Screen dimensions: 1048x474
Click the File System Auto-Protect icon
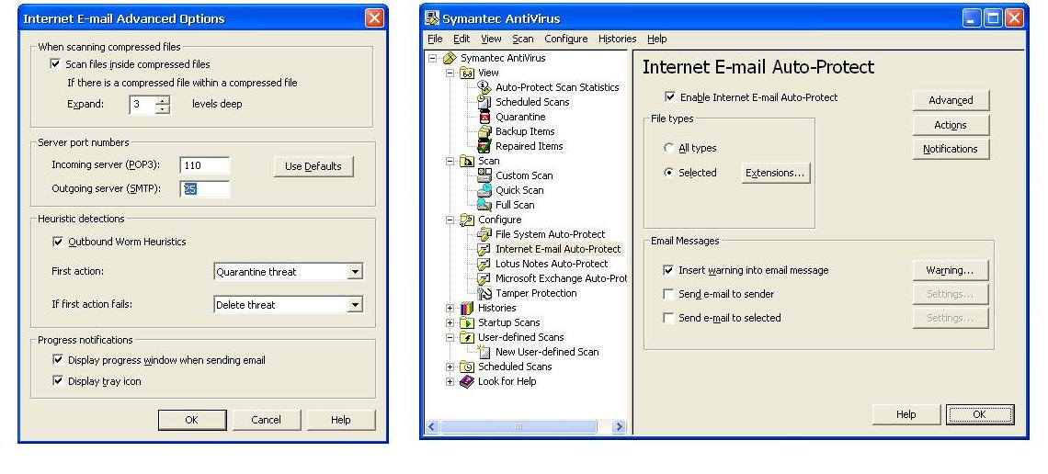[484, 234]
